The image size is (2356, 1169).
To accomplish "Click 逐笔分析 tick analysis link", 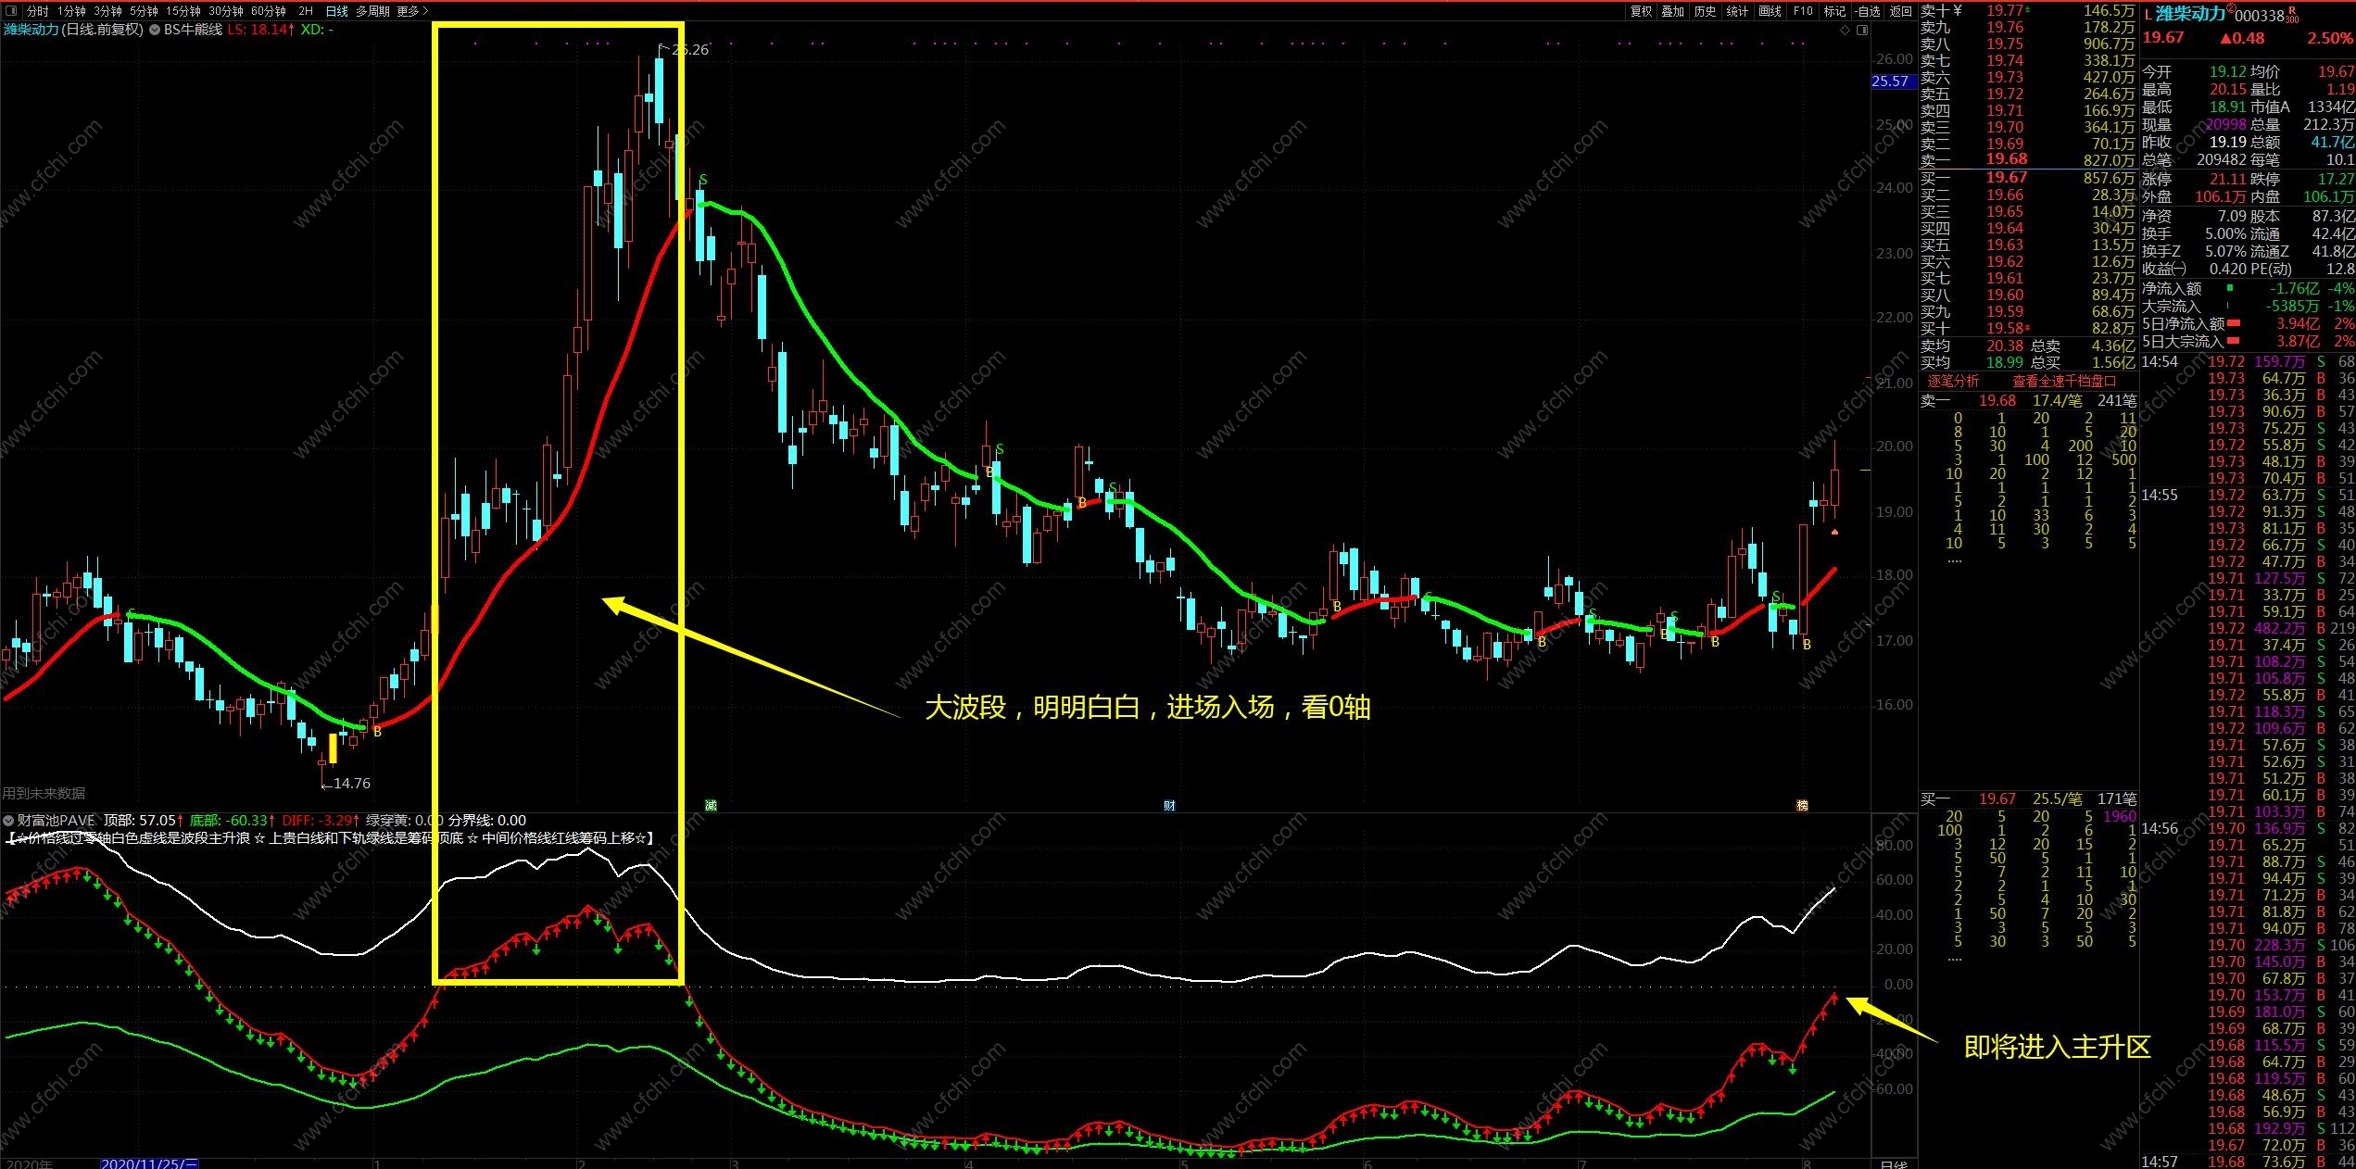I will [x=1953, y=381].
